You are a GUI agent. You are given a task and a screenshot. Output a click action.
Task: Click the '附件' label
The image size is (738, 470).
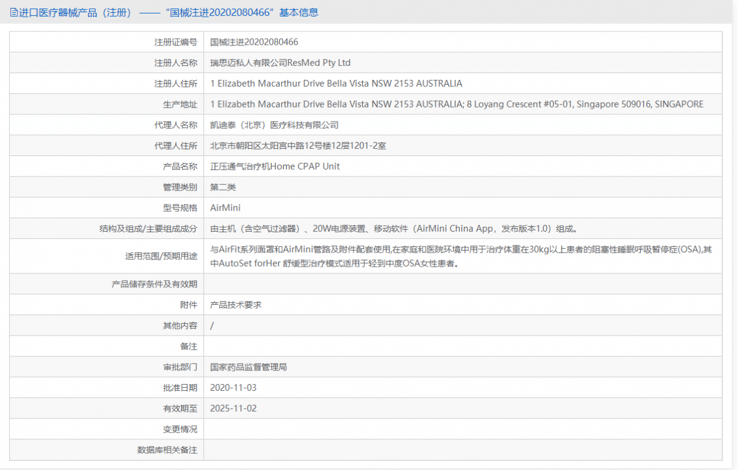click(189, 305)
